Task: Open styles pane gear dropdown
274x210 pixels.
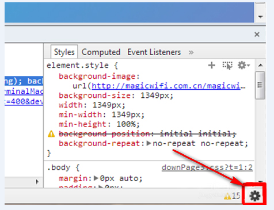Action: (x=243, y=65)
